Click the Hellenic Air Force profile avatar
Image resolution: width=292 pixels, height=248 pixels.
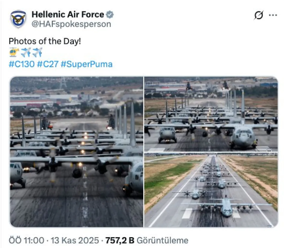(x=18, y=19)
